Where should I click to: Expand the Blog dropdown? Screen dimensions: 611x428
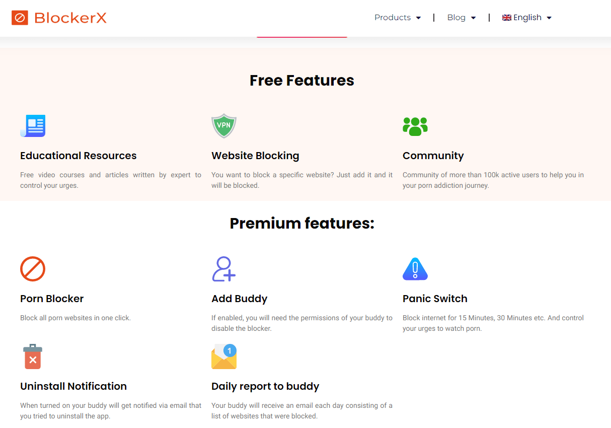[x=461, y=17]
